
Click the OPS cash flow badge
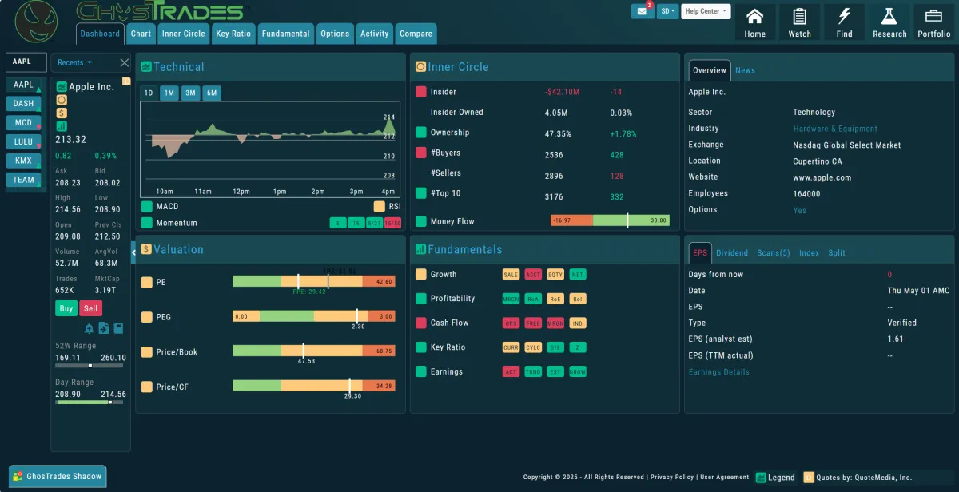tap(511, 323)
